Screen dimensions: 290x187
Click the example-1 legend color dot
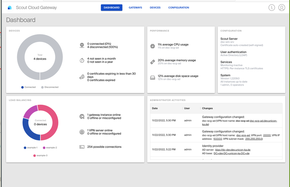point(25,148)
